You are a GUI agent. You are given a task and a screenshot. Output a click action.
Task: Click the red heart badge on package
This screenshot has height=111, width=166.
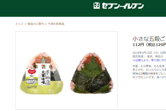click(x=32, y=72)
